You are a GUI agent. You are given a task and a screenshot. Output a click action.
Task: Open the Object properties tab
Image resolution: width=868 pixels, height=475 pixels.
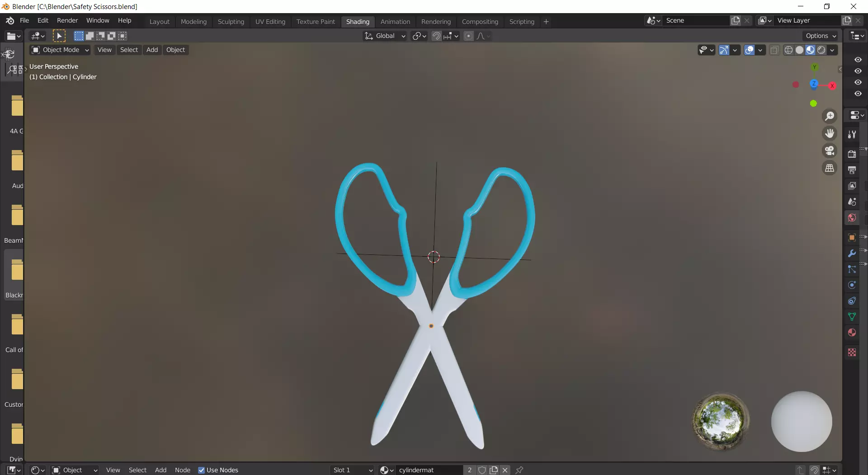[x=852, y=237]
